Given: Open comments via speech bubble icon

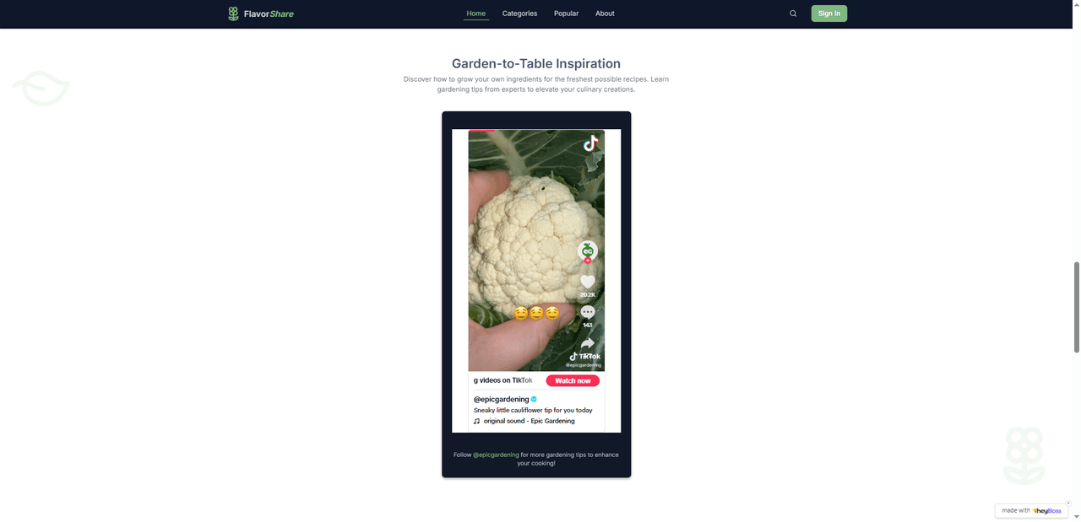Looking at the screenshot, I should coord(588,313).
